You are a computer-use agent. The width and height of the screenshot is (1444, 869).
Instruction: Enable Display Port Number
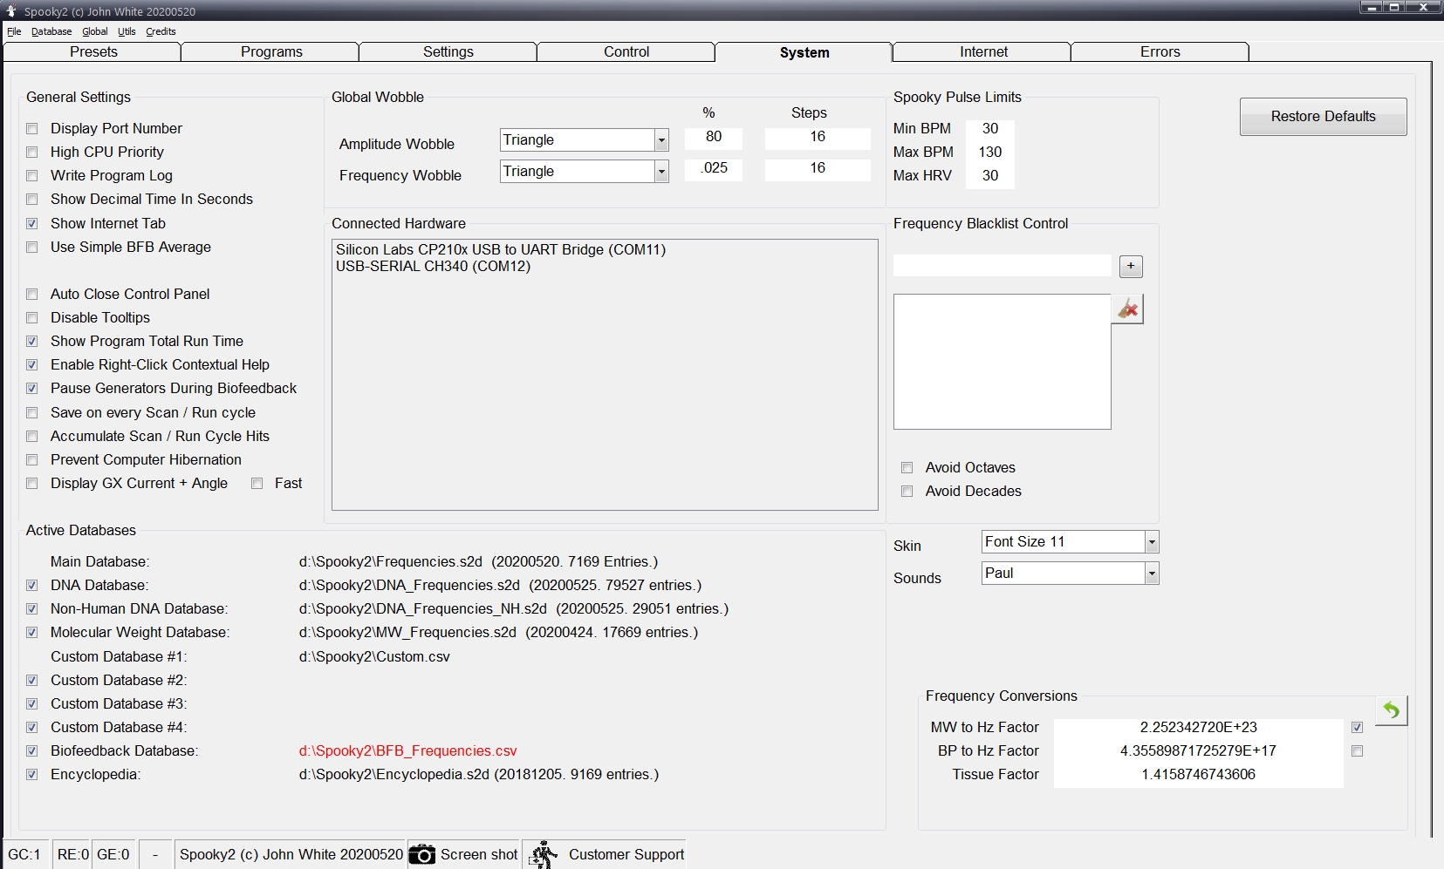32,129
